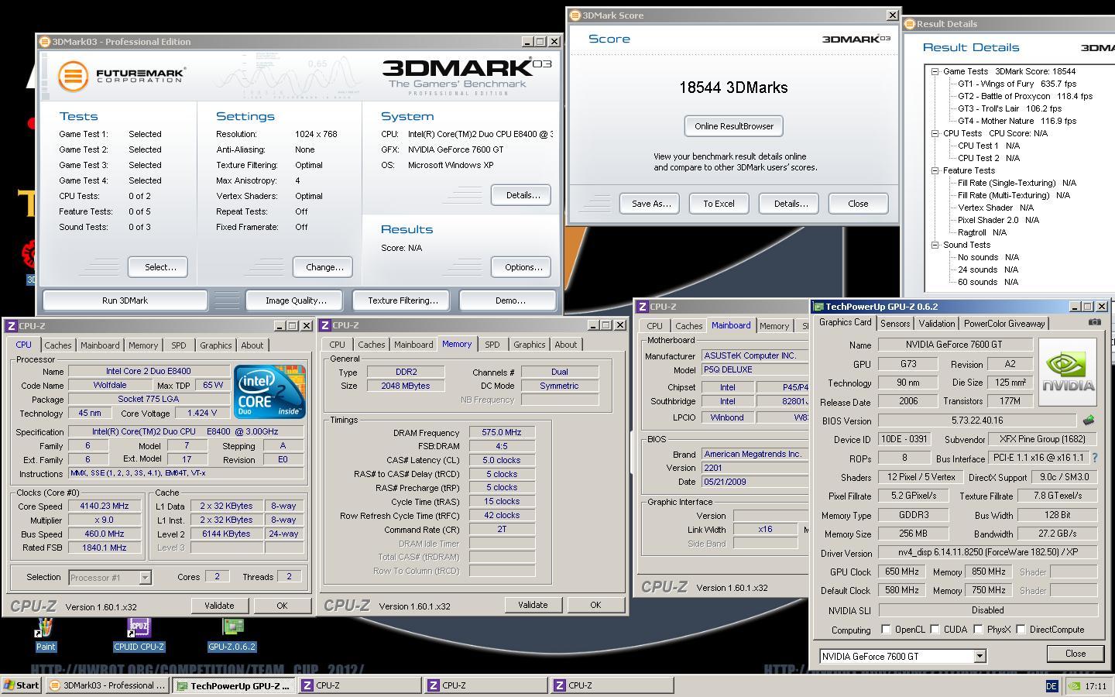The image size is (1115, 697).
Task: Open Memory tab in CPU-Z Mainboard window
Action: point(774,326)
